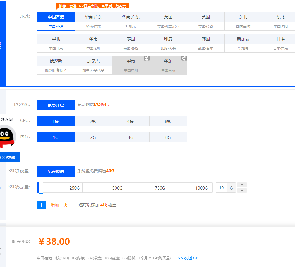Choose the 8核 CPU option

pos(168,121)
